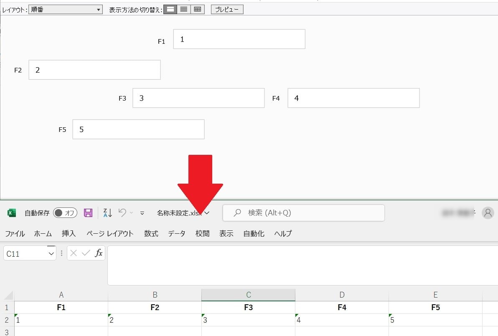
Task: Click the user account icon at top-right
Action: (x=488, y=213)
